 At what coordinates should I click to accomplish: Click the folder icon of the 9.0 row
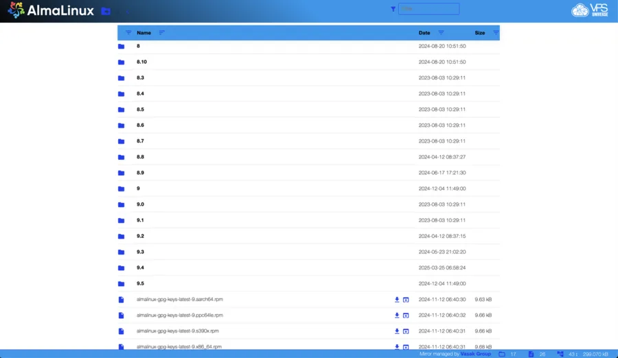[x=122, y=204]
